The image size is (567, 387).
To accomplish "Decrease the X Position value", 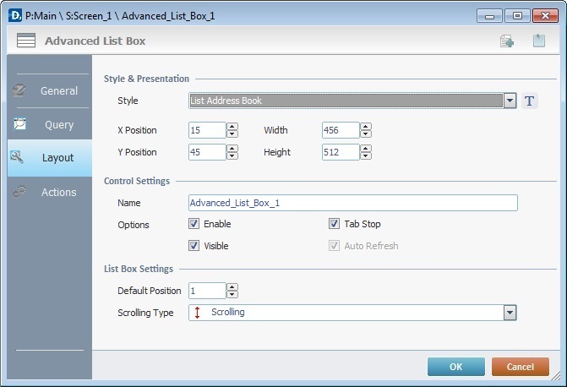I will click(232, 134).
